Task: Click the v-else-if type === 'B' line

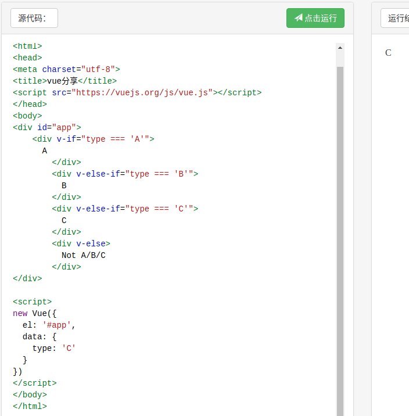Action: [x=125, y=174]
